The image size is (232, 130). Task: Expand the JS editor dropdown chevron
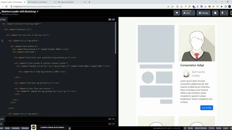(113, 124)
